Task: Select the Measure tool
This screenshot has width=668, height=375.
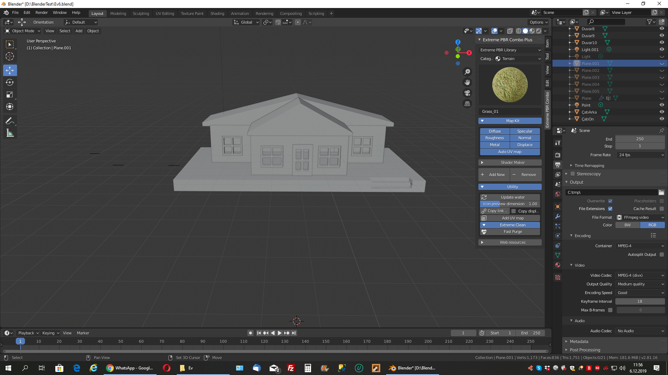Action: pyautogui.click(x=10, y=133)
